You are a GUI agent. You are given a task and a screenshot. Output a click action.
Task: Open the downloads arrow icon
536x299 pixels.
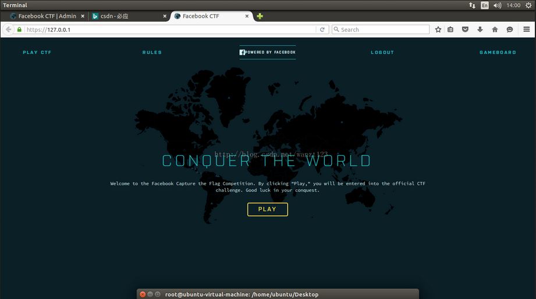(480, 30)
